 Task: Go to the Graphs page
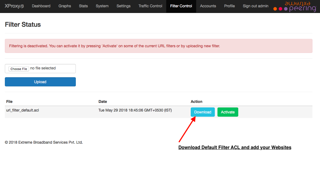coord(65,6)
